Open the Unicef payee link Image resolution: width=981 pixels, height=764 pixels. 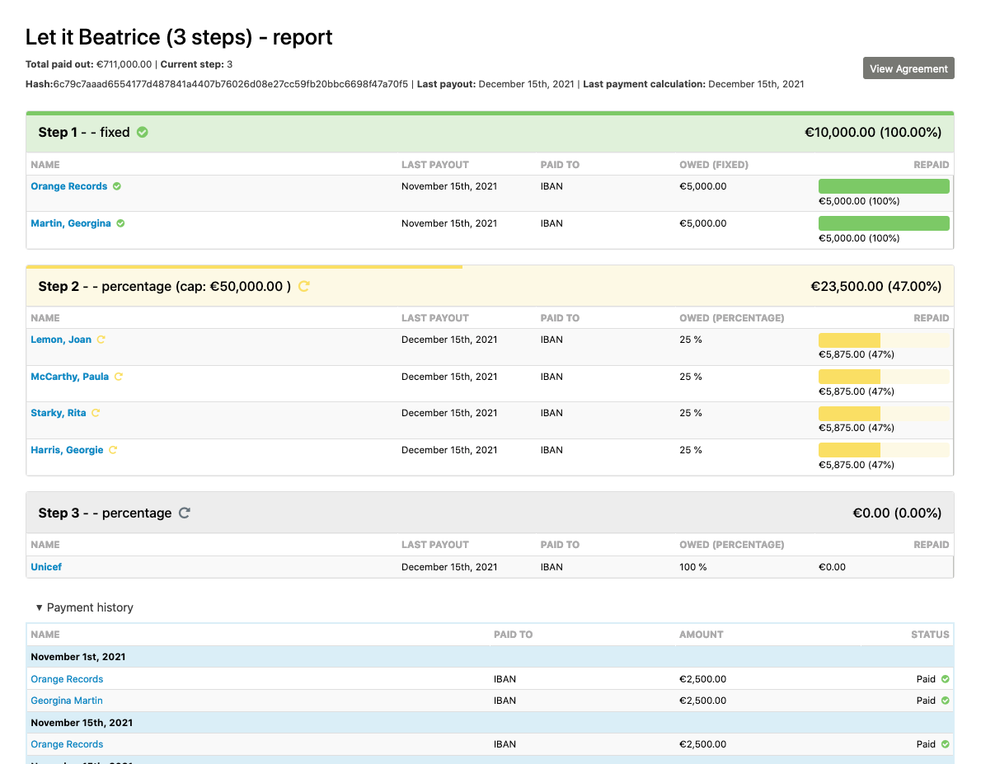46,566
